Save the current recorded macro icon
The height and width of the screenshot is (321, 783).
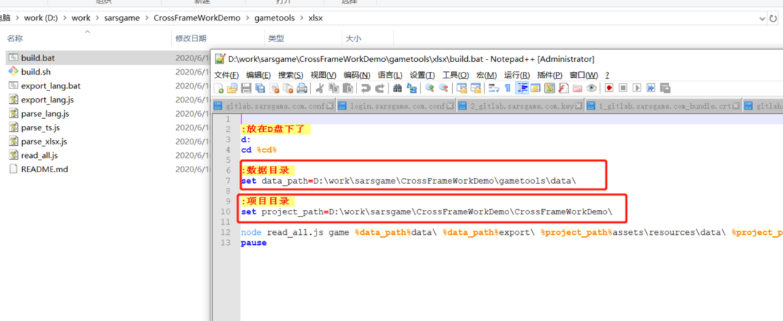pos(665,88)
